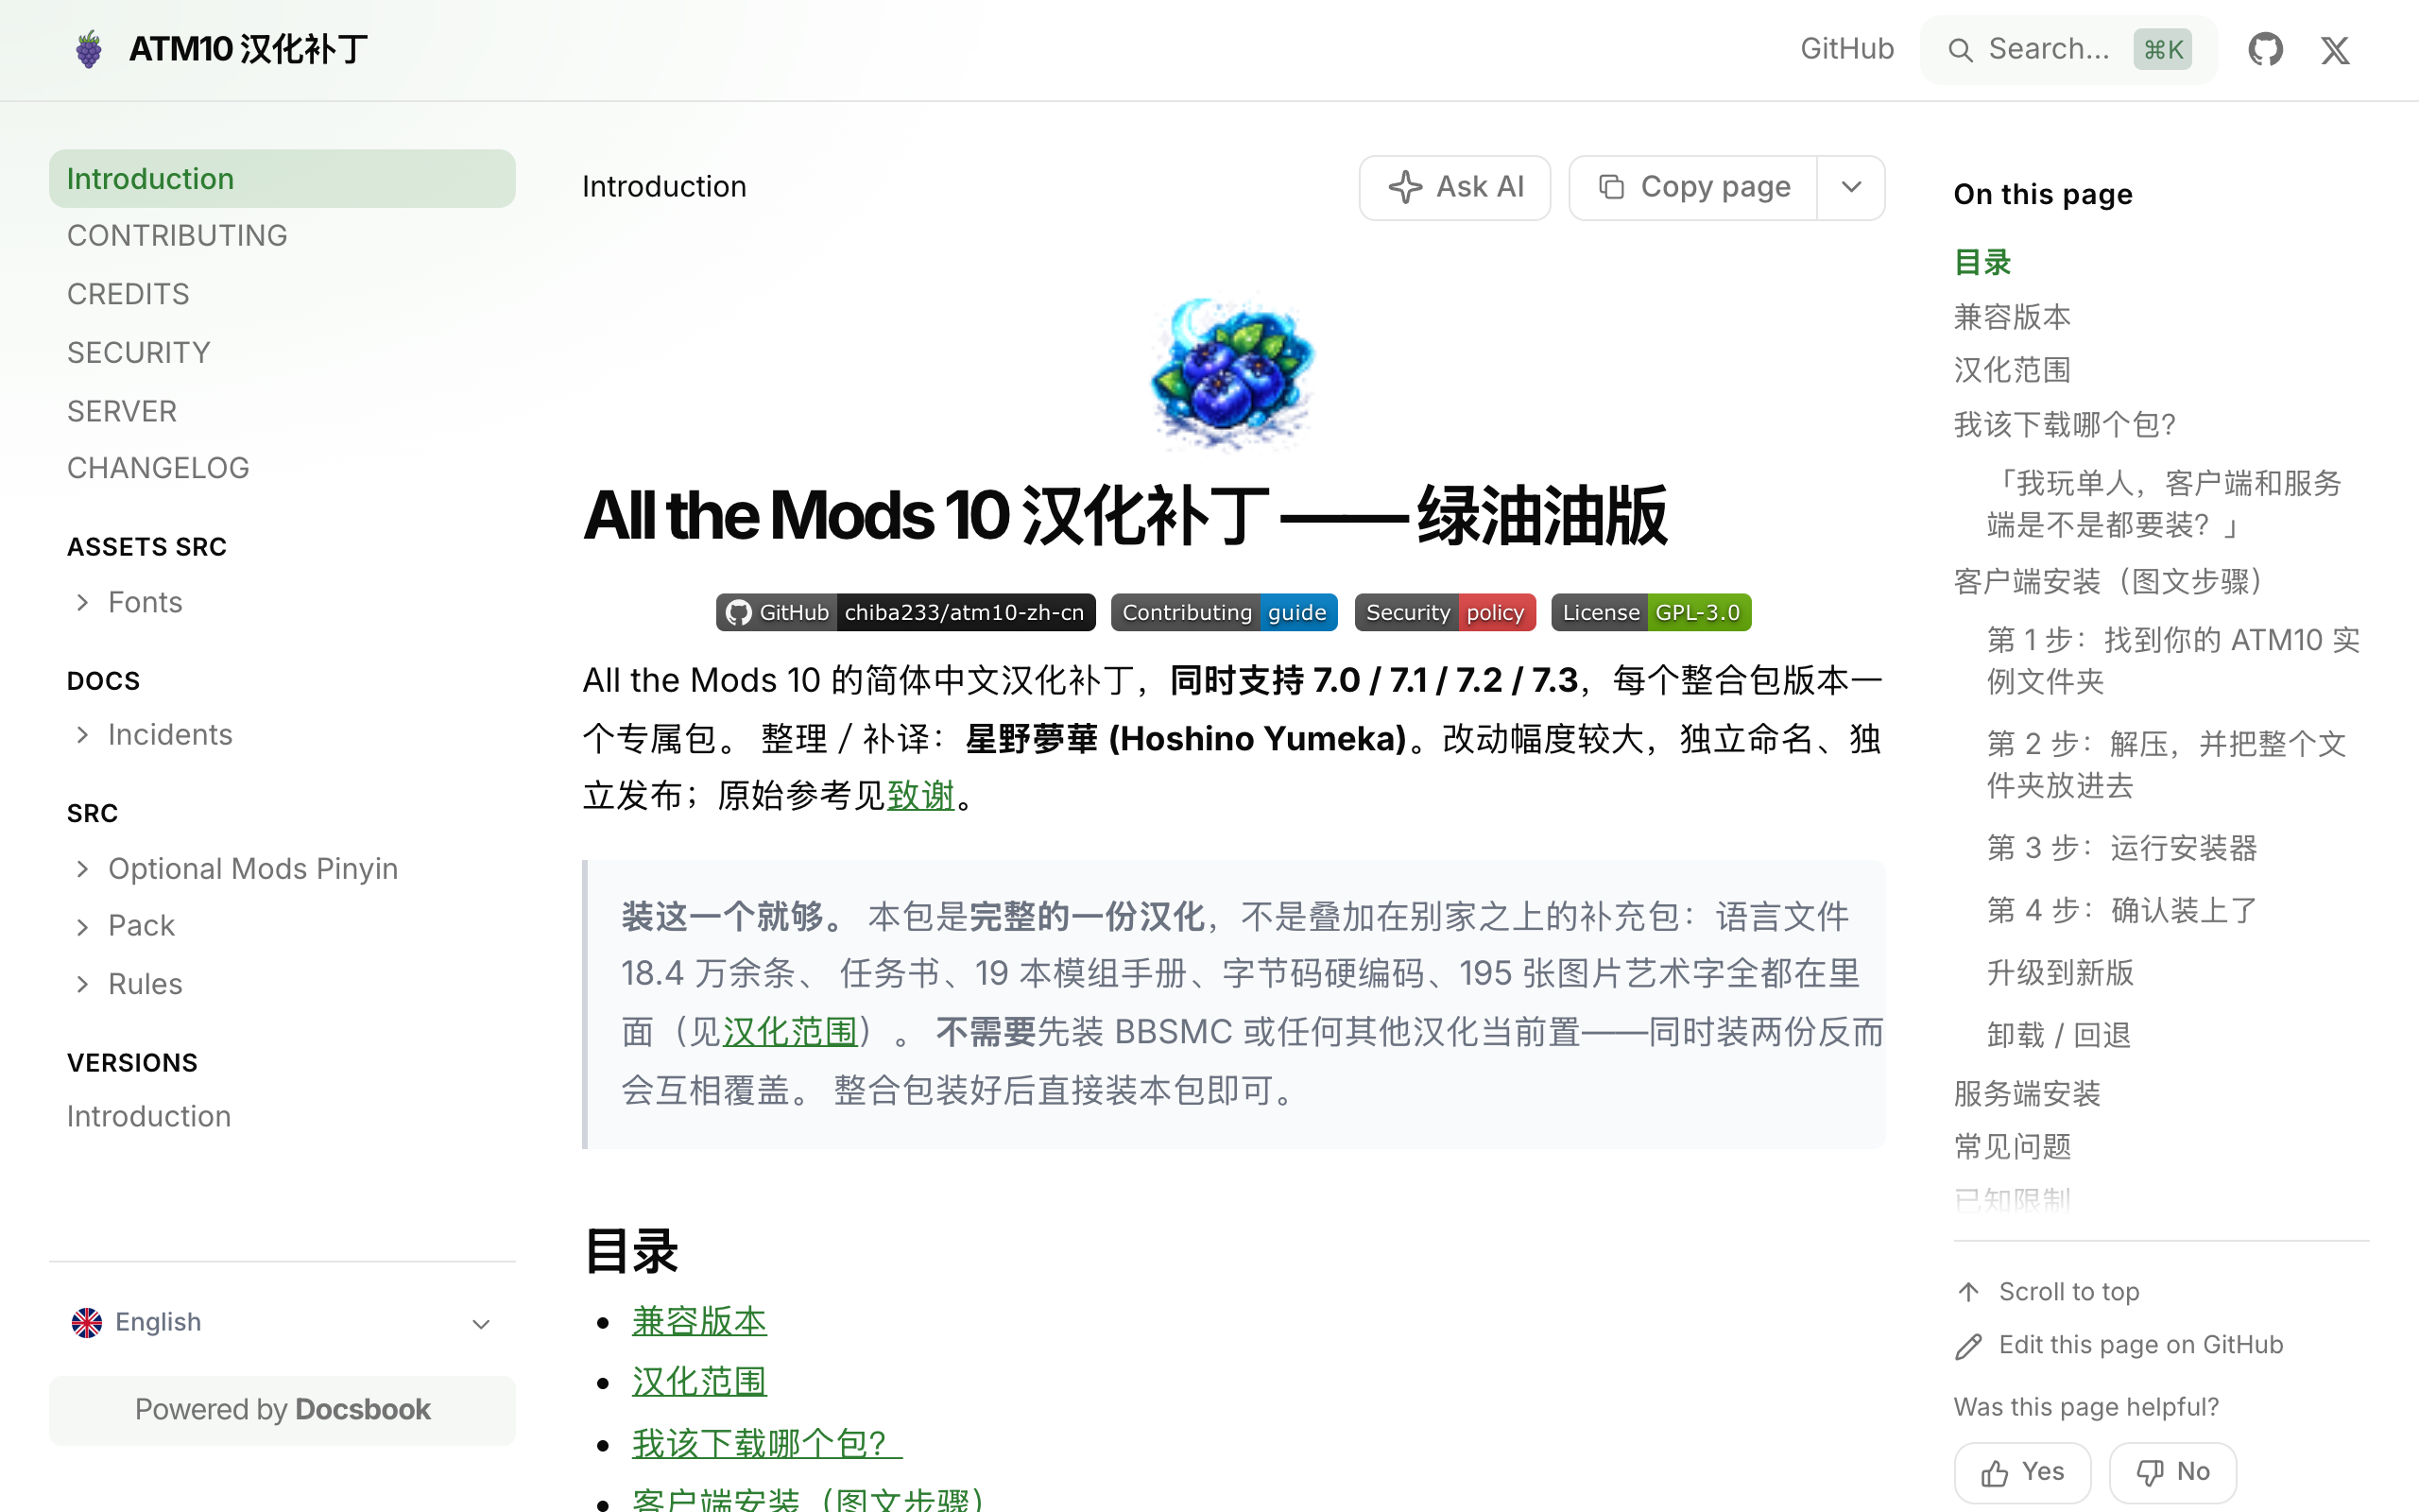Image resolution: width=2419 pixels, height=1512 pixels.
Task: Open the X (Twitter) icon in header
Action: (2335, 50)
